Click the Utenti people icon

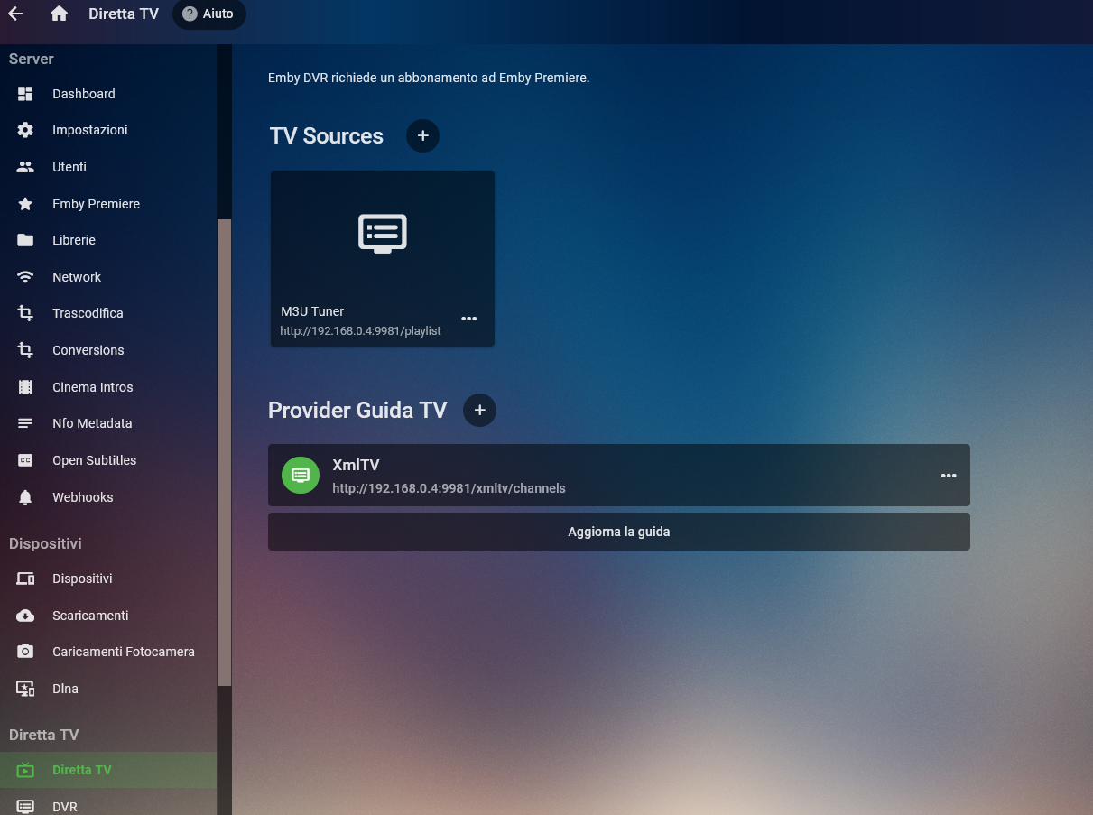click(x=25, y=167)
